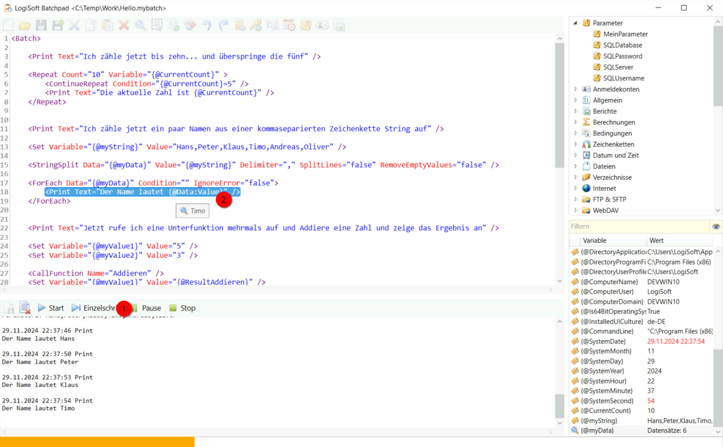The image size is (723, 447).
Task: Click the magnifier search toolbar icon
Action: [x=140, y=25]
